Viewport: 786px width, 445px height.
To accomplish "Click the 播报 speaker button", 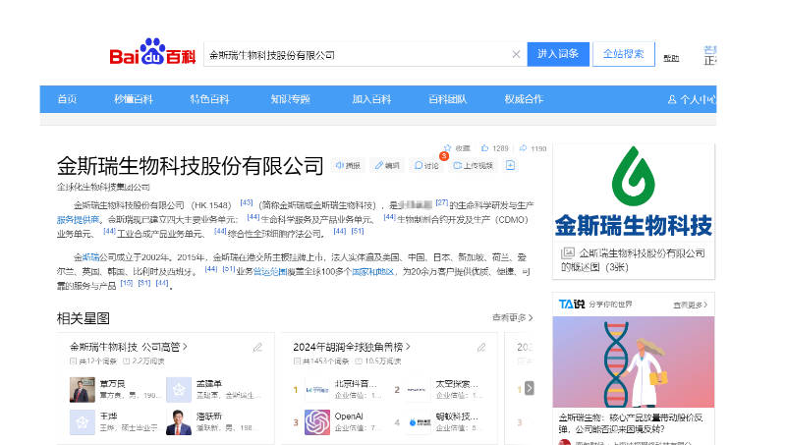I will tap(348, 165).
